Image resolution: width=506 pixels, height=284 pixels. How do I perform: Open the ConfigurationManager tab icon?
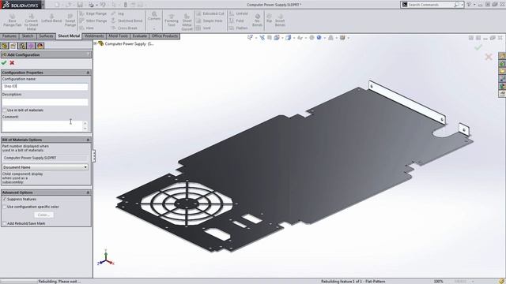click(x=22, y=46)
